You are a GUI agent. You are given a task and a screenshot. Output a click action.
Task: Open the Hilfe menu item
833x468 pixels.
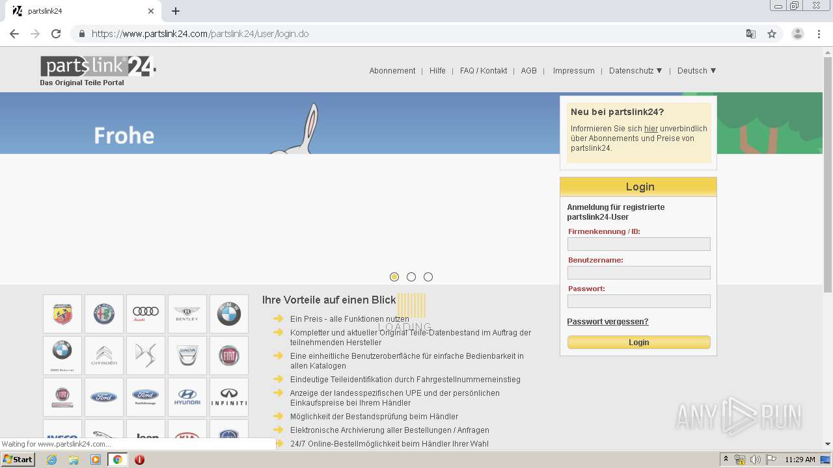(x=437, y=71)
